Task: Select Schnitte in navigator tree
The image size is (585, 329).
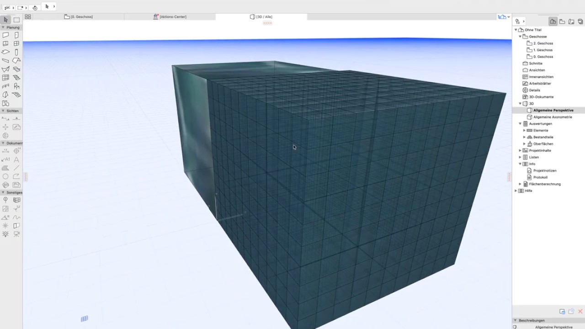Action: click(536, 64)
